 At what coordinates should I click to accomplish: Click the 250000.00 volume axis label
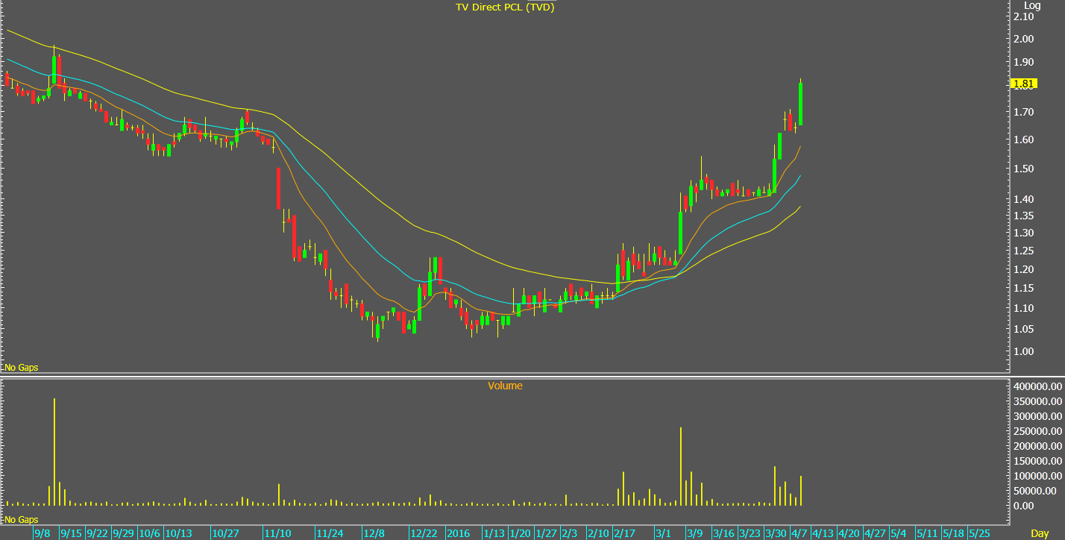pyautogui.click(x=1037, y=431)
